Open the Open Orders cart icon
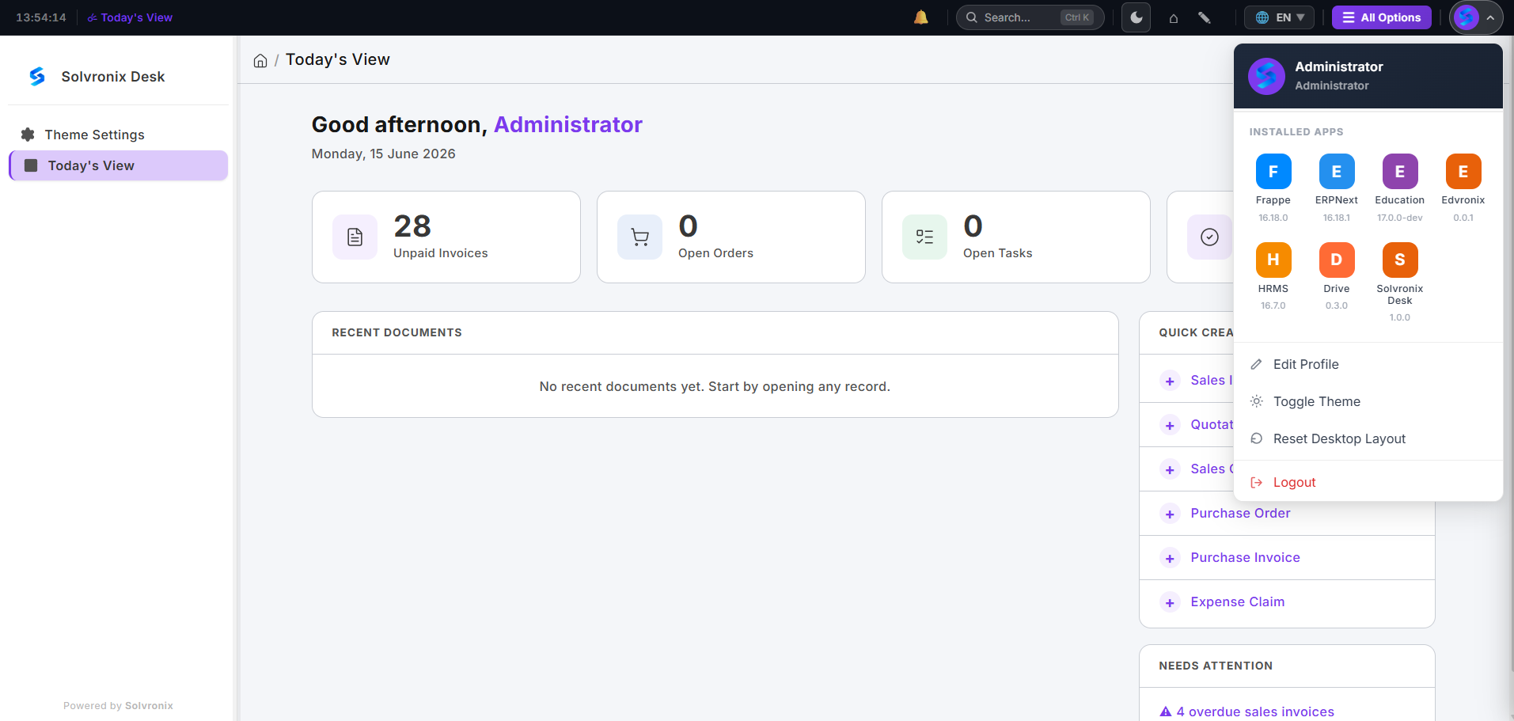This screenshot has height=721, width=1514. pos(639,237)
